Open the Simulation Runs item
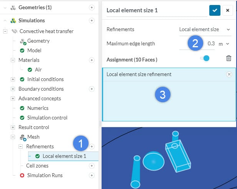237x189 pixels. coord(45,176)
